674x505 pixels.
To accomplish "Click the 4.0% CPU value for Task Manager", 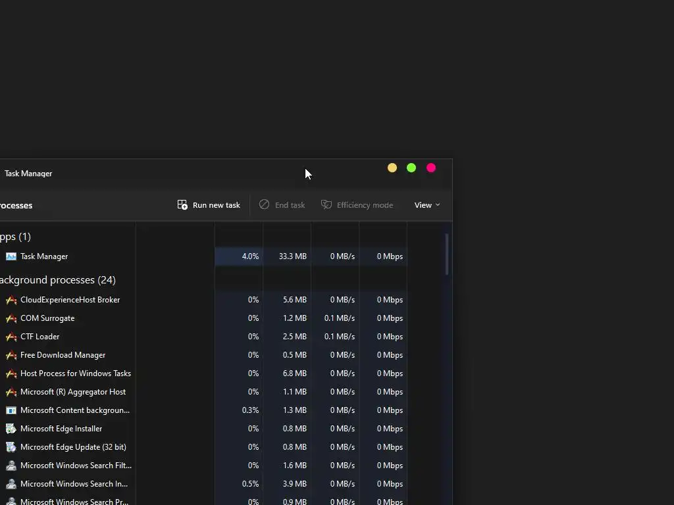I will click(x=250, y=256).
